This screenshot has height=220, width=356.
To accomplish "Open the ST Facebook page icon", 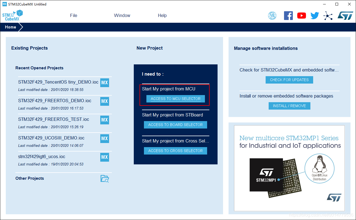I will (x=288, y=16).
